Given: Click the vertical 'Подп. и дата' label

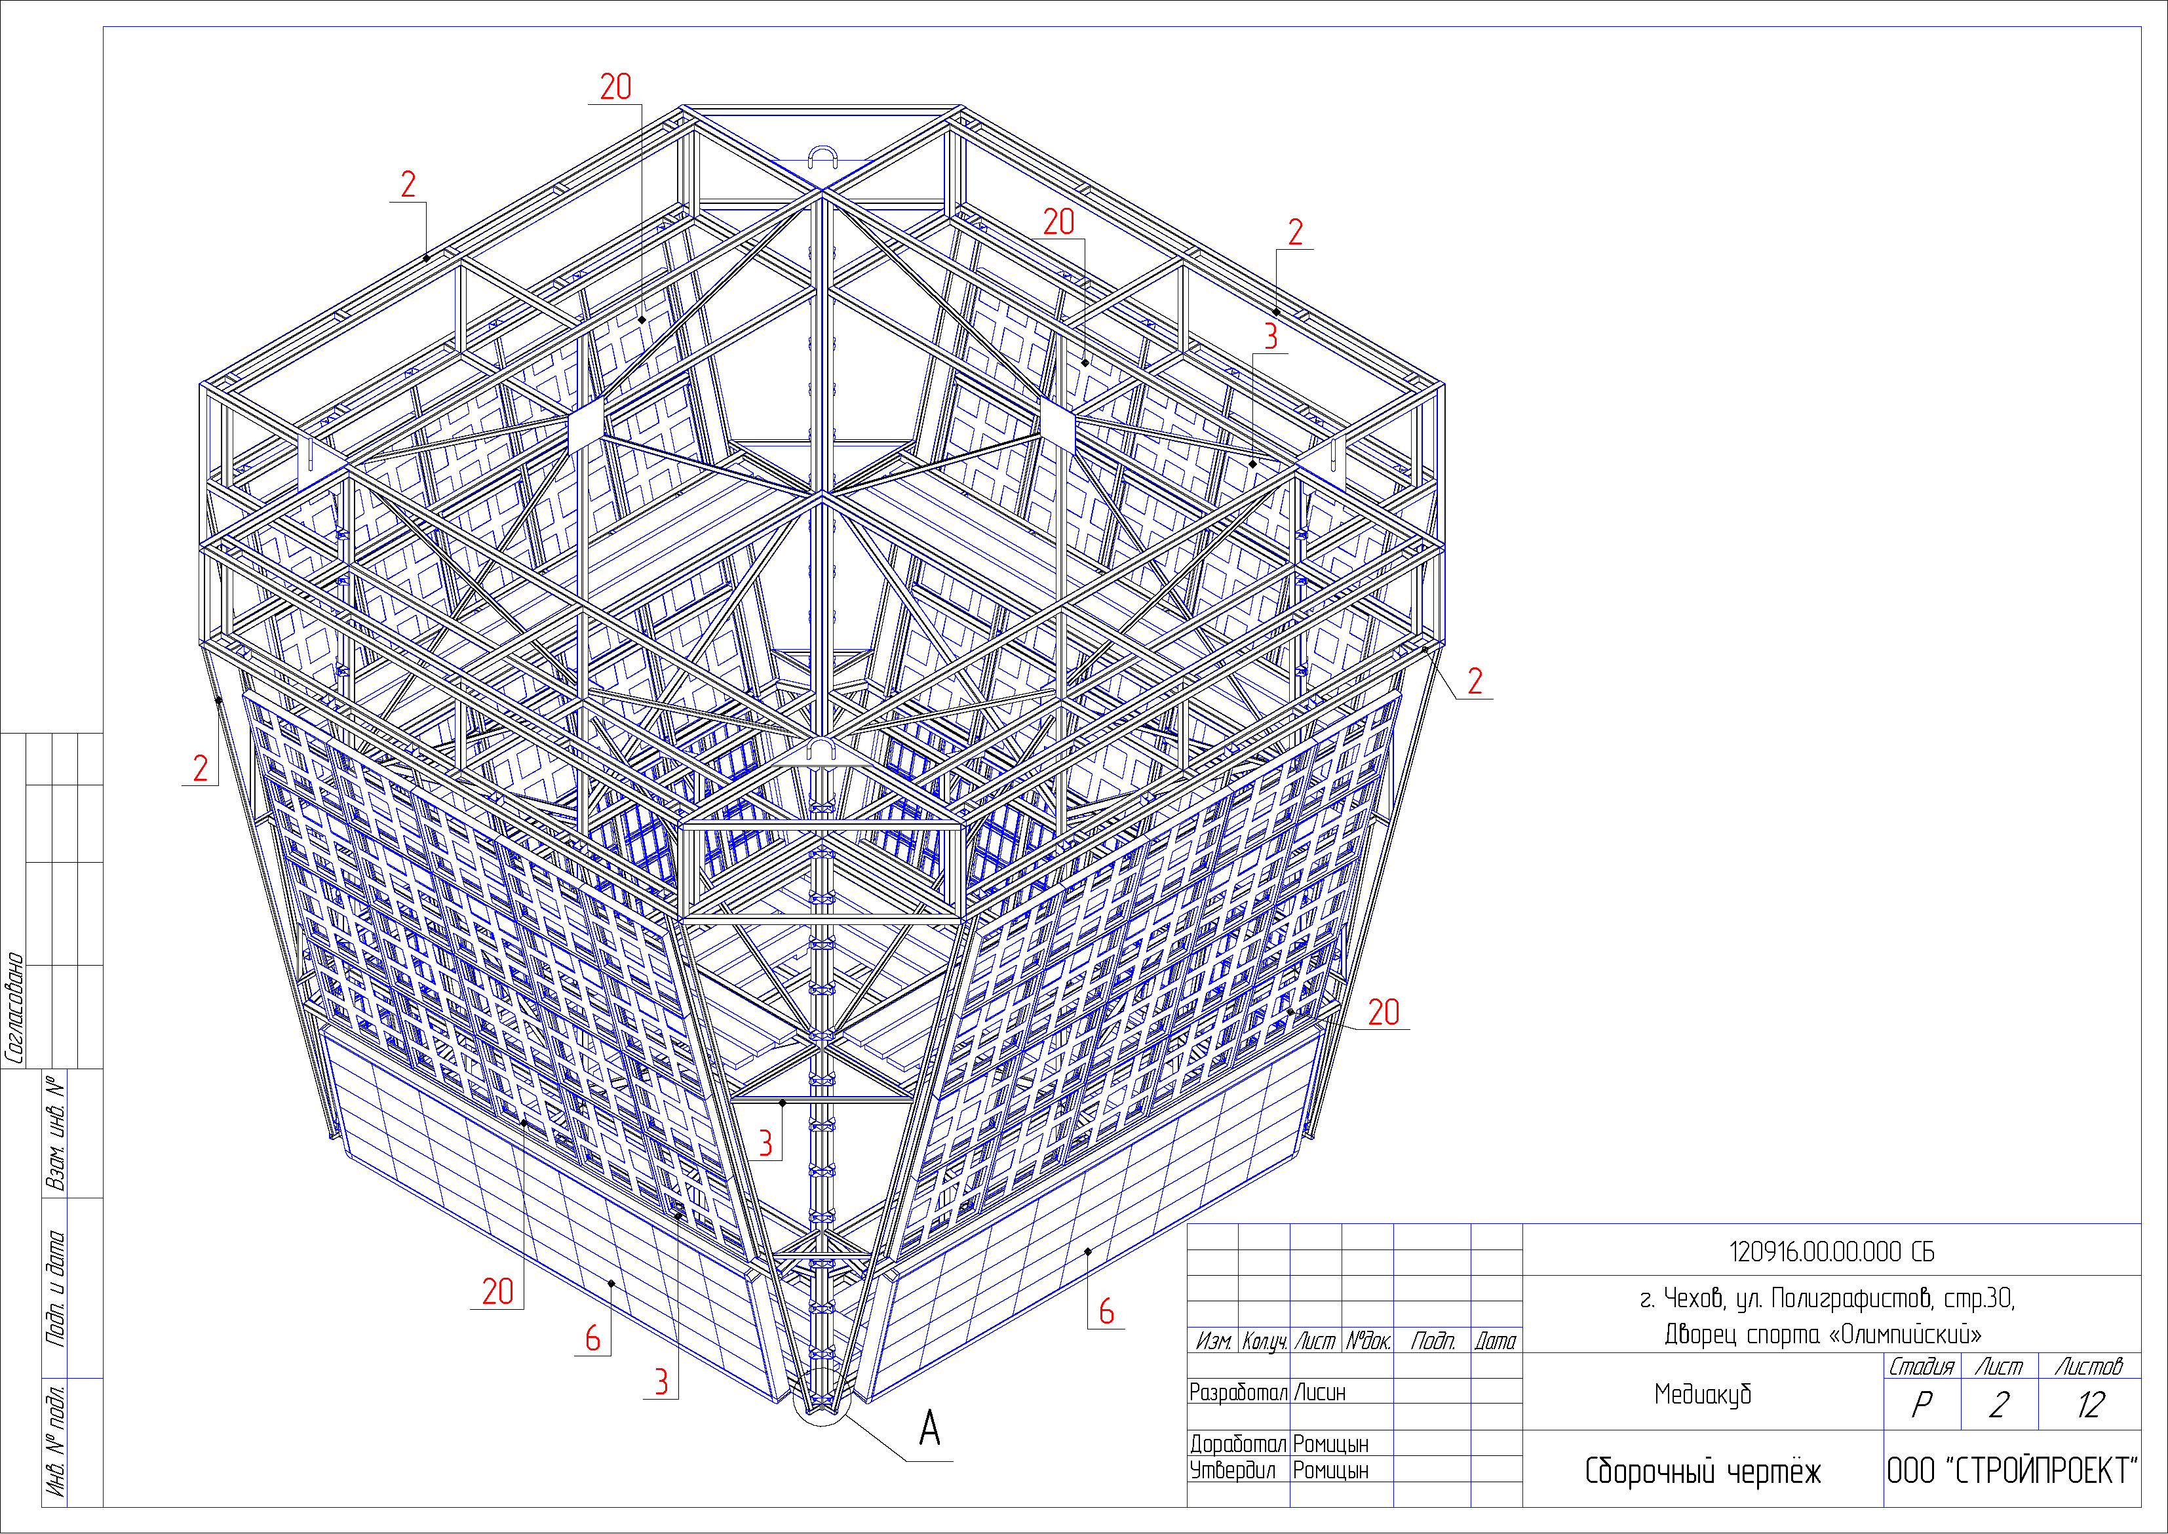Looking at the screenshot, I should (56, 1288).
